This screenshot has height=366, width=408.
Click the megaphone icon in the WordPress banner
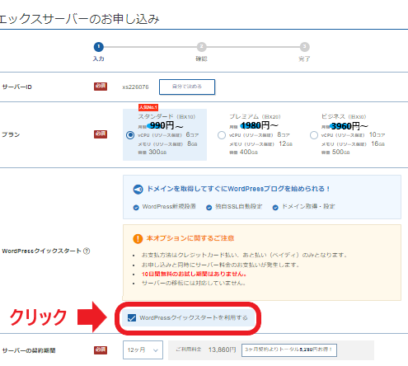coord(138,190)
